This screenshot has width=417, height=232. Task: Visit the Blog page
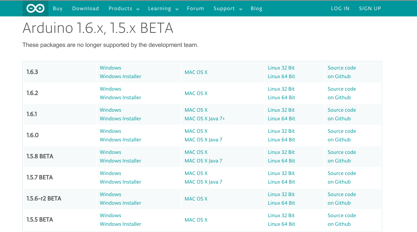tap(256, 9)
